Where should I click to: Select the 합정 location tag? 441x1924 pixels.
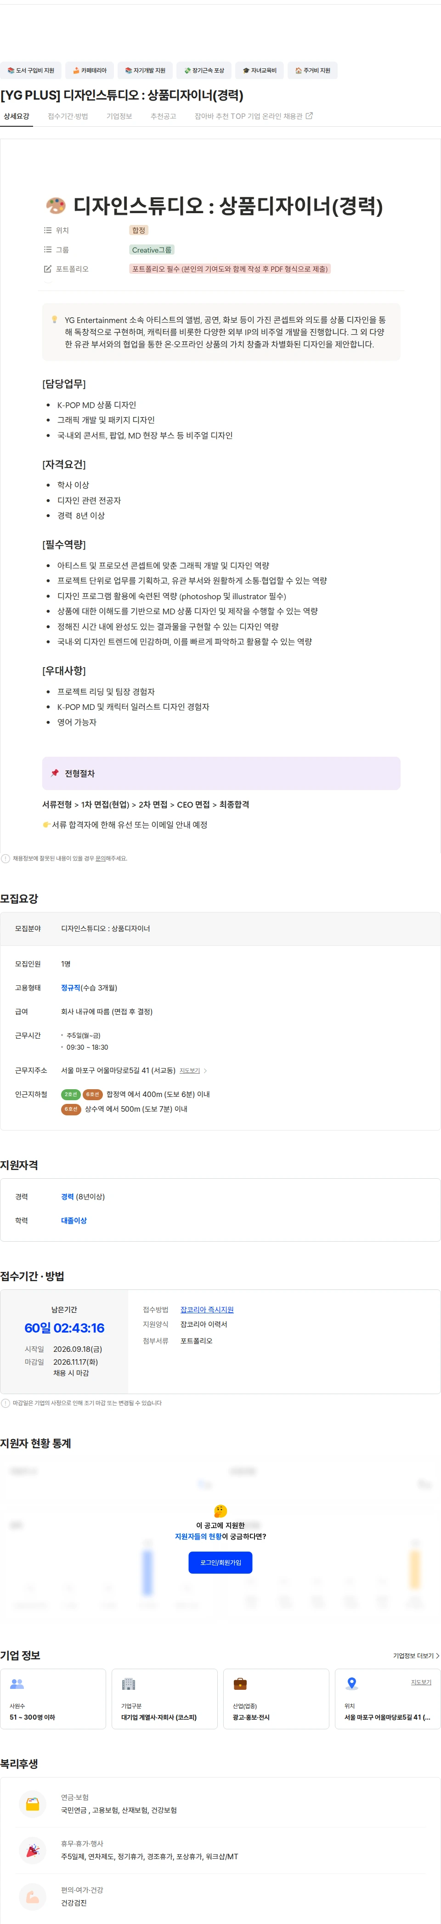coord(139,230)
